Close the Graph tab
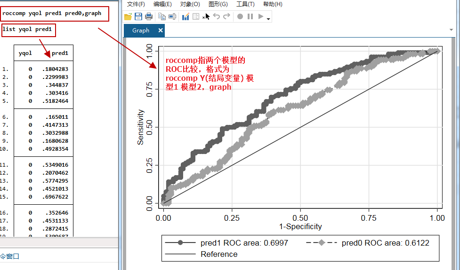 click(161, 30)
